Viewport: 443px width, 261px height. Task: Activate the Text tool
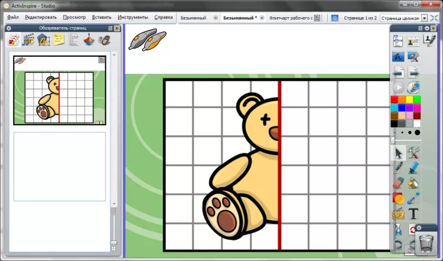(x=413, y=213)
